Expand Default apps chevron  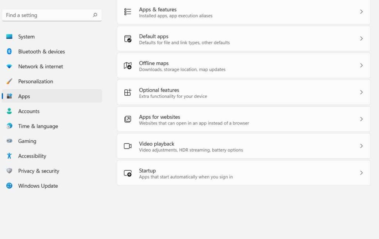coord(361,38)
